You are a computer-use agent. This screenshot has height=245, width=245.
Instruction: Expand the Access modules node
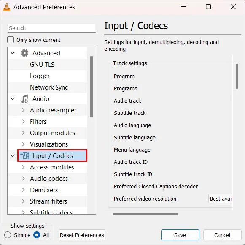pyautogui.click(x=23, y=167)
